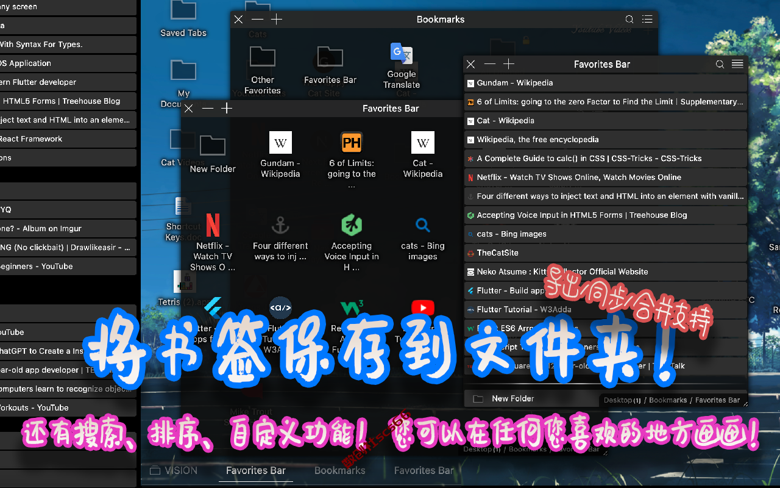This screenshot has height=488, width=780.
Task: Open 'any screen' row in left list
Action: click(x=68, y=7)
